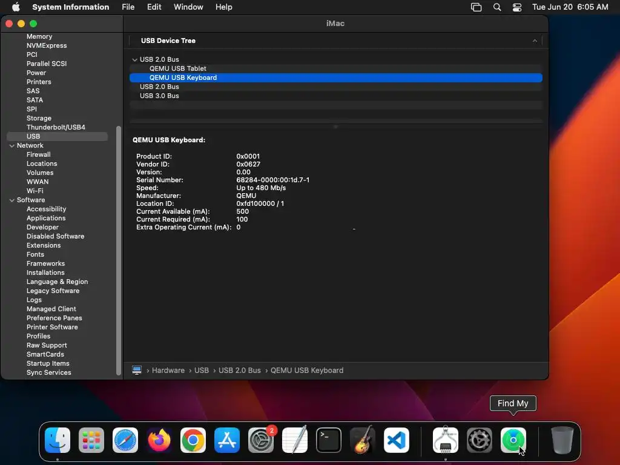The height and width of the screenshot is (465, 620).
Task: Select Firewall under Network
Action: pos(38,154)
